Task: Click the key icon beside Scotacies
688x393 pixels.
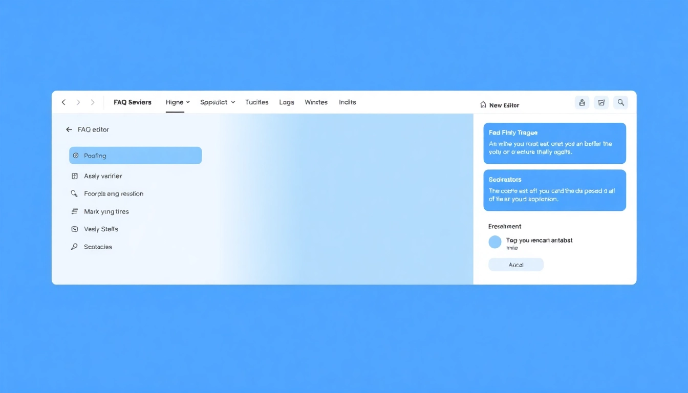Action: [x=74, y=247]
